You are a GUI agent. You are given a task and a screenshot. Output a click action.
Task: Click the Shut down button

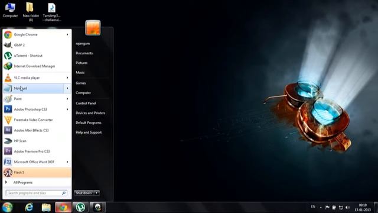point(84,193)
